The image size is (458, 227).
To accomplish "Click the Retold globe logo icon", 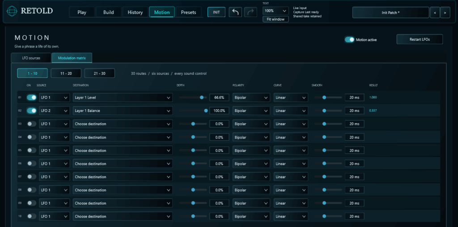I will [x=12, y=11].
